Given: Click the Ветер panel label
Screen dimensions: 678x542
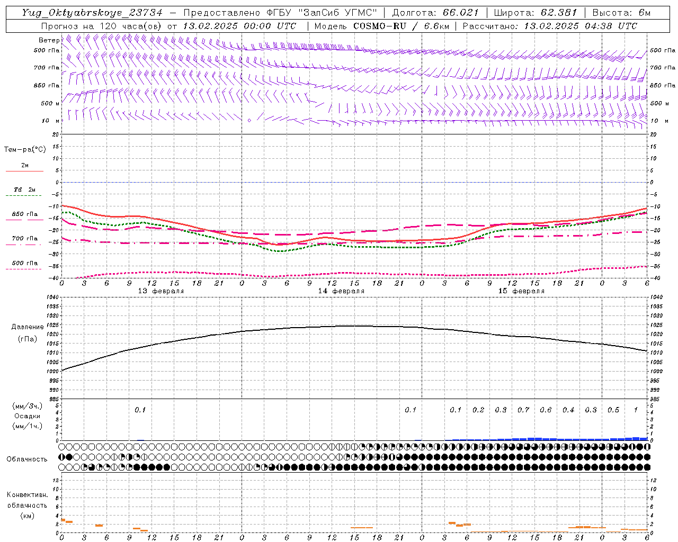Looking at the screenshot, I should 49,40.
